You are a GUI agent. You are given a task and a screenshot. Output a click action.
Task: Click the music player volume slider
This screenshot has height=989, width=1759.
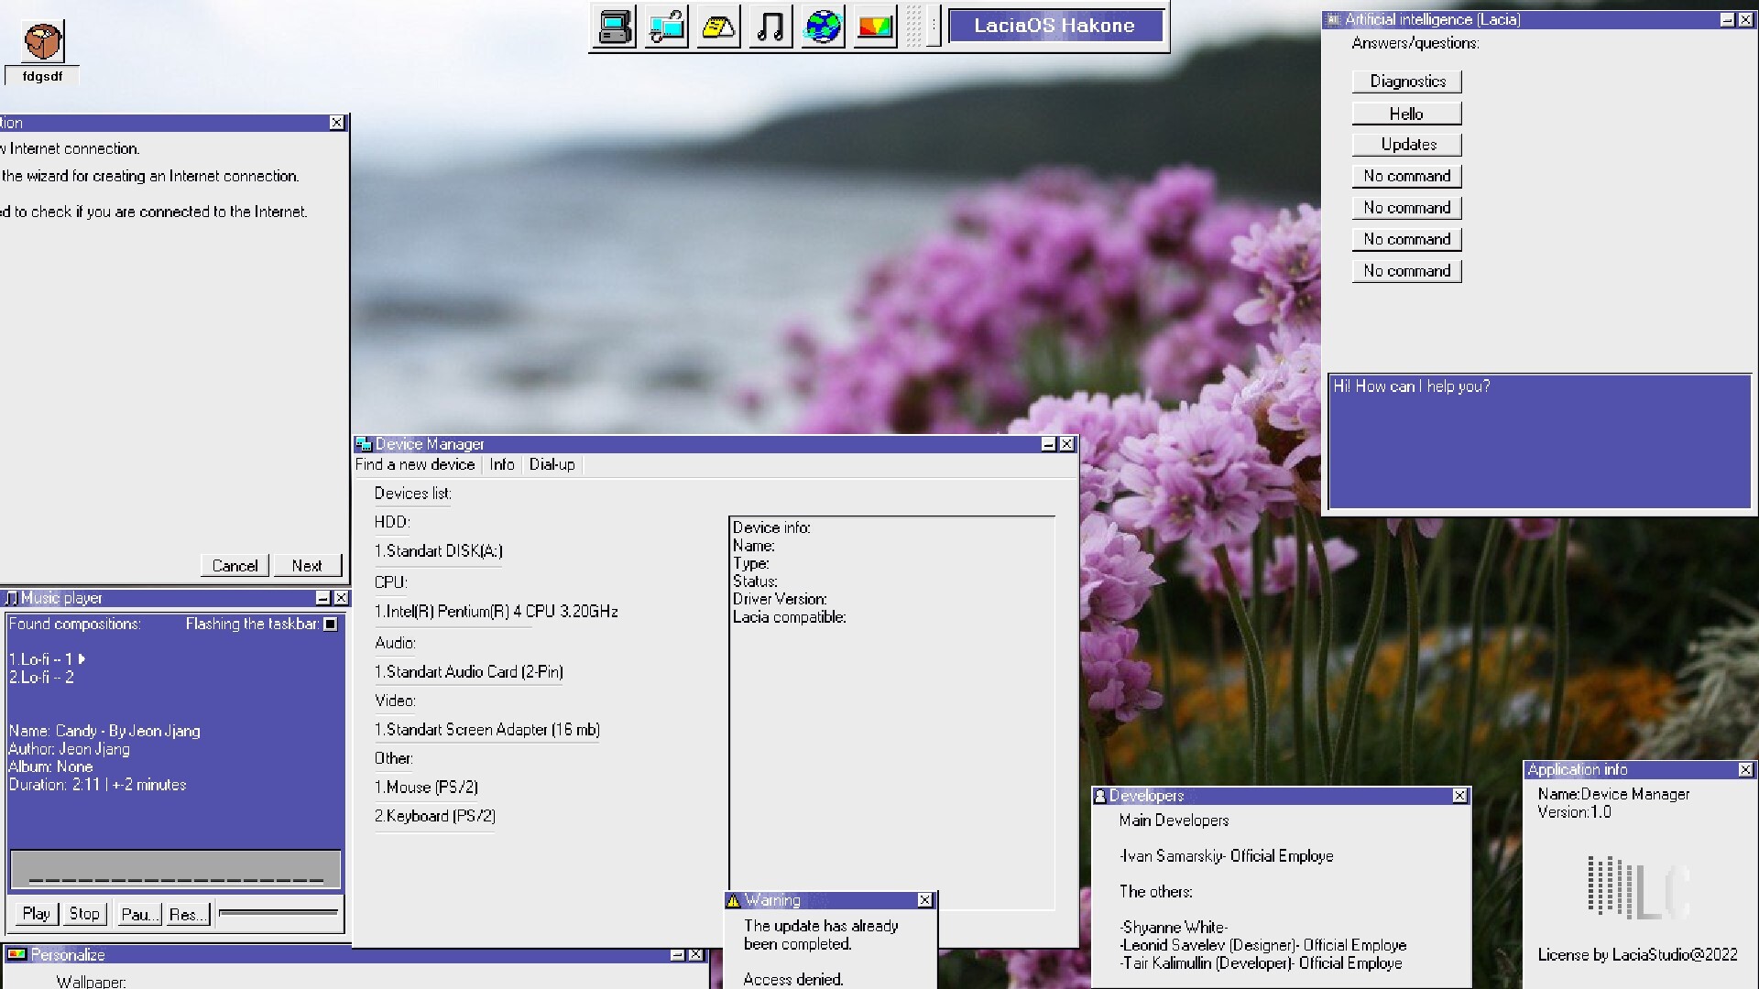point(279,913)
